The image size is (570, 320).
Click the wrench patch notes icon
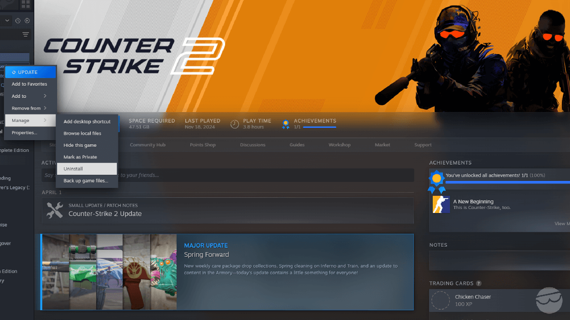pyautogui.click(x=54, y=209)
